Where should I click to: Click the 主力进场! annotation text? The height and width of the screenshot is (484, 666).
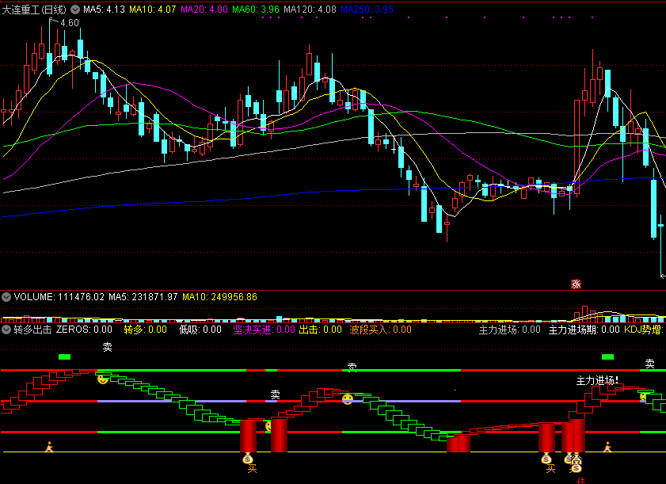pos(597,380)
